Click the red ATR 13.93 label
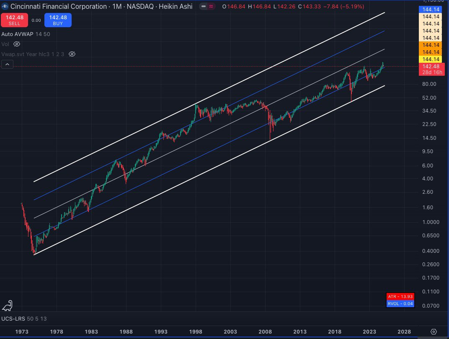Viewport: 449px width, 339px height. click(400, 297)
